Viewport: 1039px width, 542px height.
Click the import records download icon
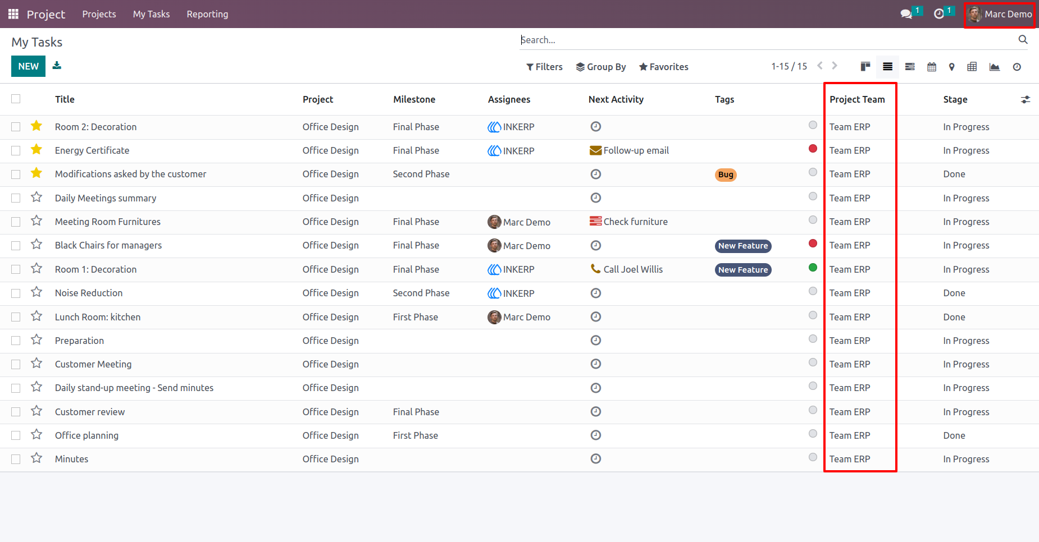pos(57,66)
